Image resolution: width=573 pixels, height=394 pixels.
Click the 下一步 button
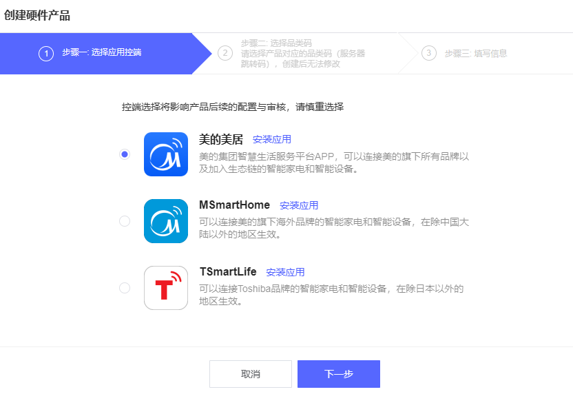[339, 374]
